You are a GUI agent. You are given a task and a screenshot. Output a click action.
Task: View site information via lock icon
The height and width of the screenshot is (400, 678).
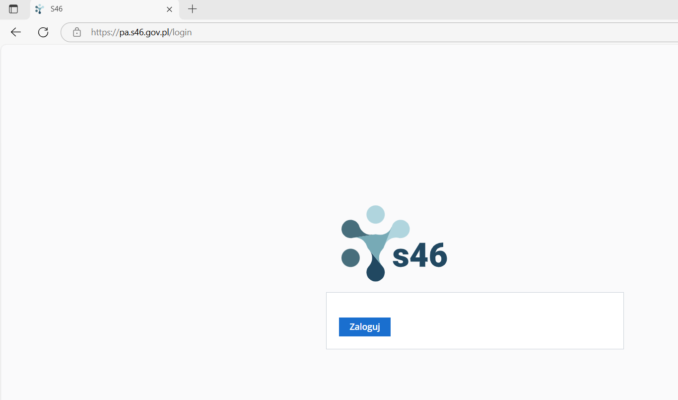pos(77,32)
